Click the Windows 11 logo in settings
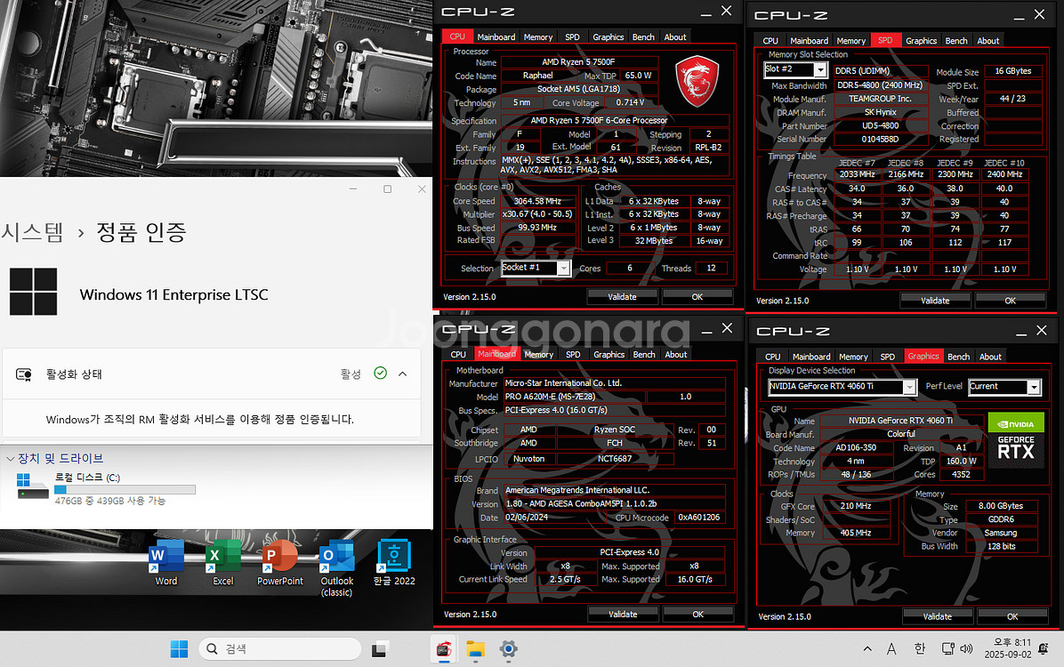This screenshot has width=1064, height=667. coord(33,292)
